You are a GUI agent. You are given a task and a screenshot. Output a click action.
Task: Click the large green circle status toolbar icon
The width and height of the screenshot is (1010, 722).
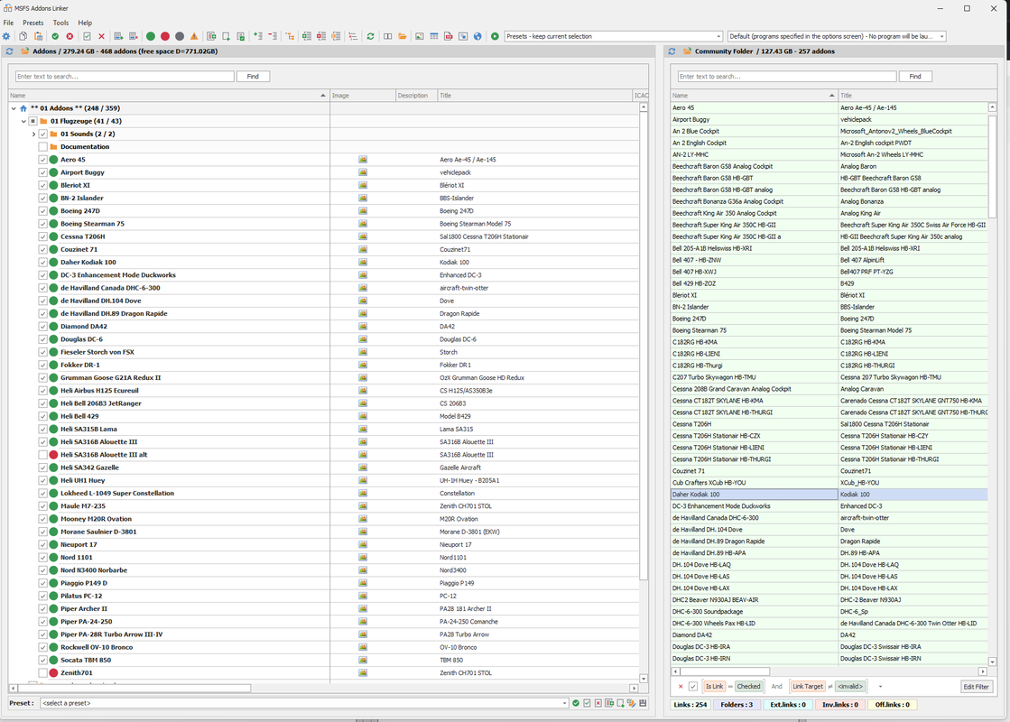tap(150, 37)
